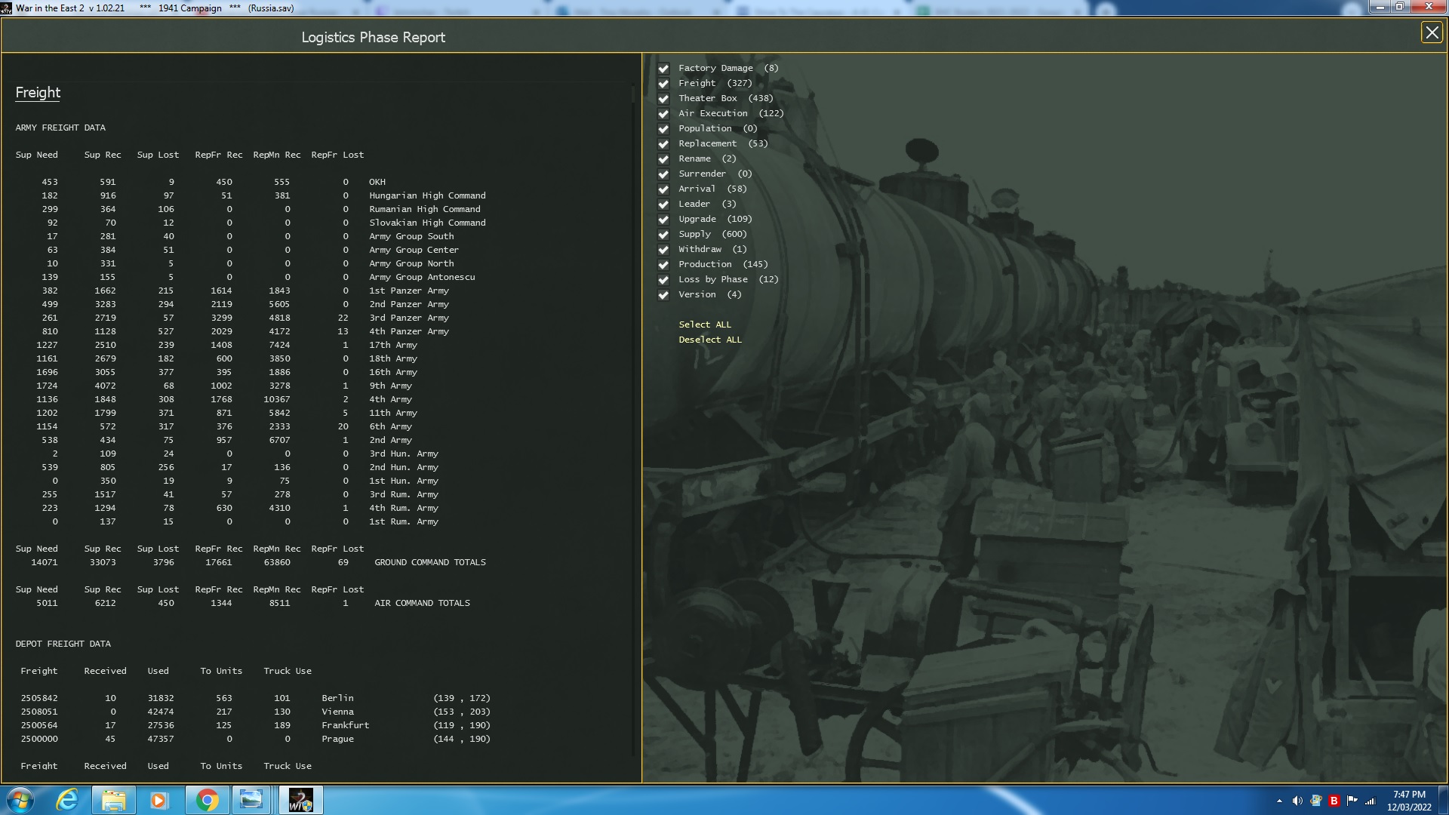Toggle the Upgrade (109) checkbox

(x=663, y=220)
